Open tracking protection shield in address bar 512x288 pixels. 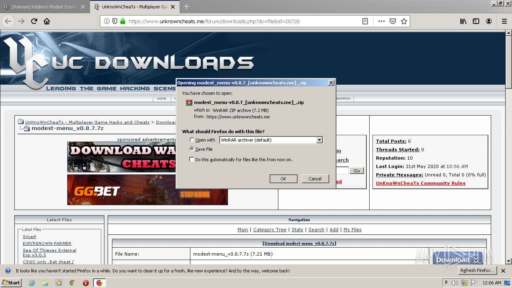pyautogui.click(x=115, y=21)
